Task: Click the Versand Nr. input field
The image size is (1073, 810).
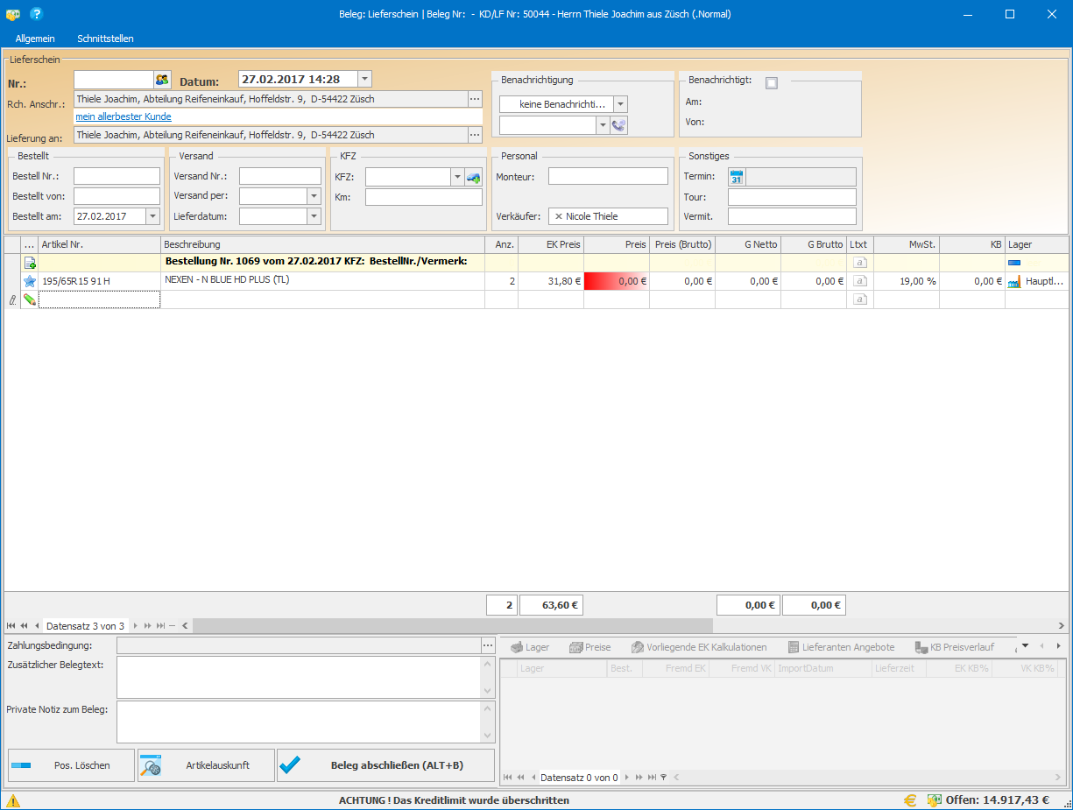Action: [x=279, y=176]
